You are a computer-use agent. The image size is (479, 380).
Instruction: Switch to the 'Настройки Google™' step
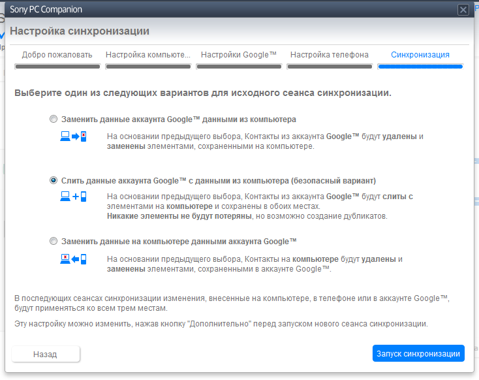pyautogui.click(x=239, y=55)
